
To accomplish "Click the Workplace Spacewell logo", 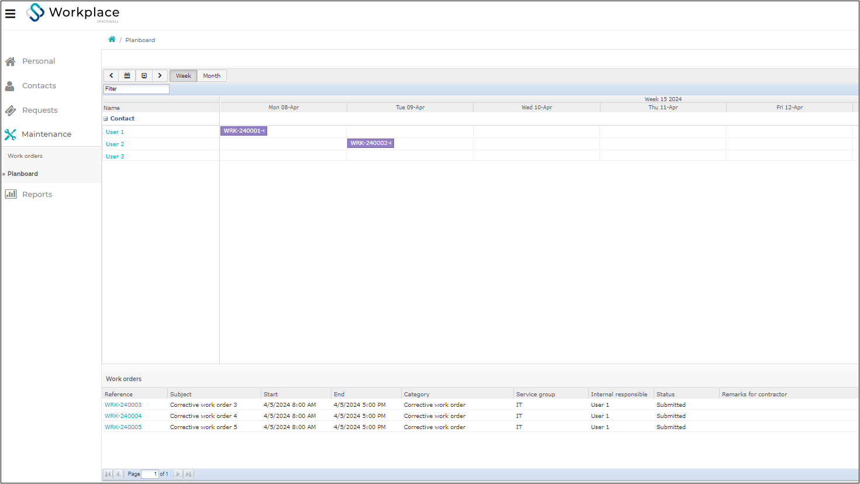I will pos(73,13).
